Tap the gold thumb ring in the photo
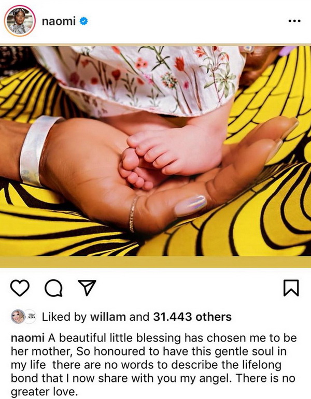Image resolution: width=311 pixels, height=399 pixels. [133, 214]
